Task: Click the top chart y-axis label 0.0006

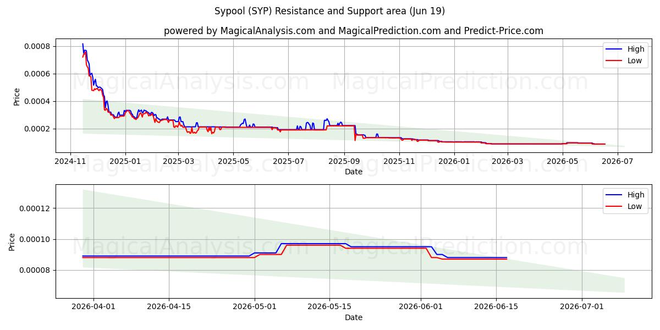Action: [x=37, y=74]
